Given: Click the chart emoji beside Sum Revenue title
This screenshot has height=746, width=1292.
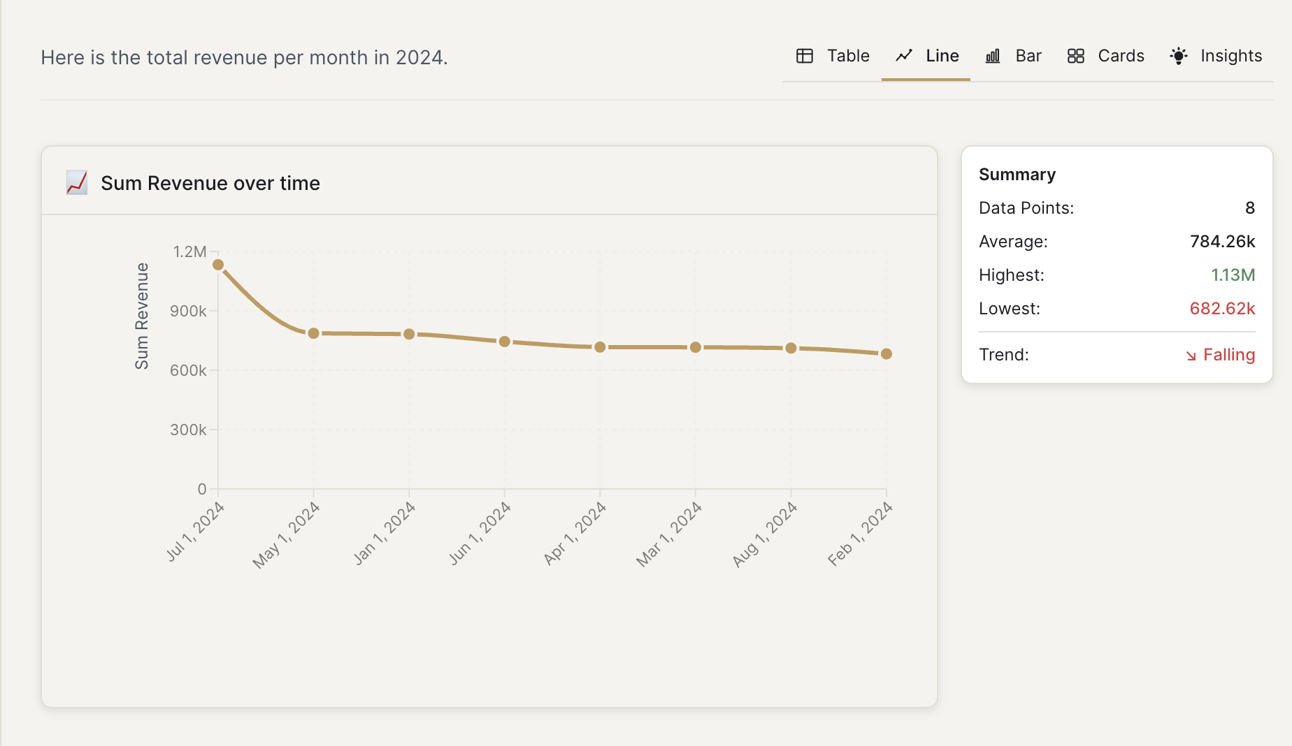Looking at the screenshot, I should pos(77,183).
